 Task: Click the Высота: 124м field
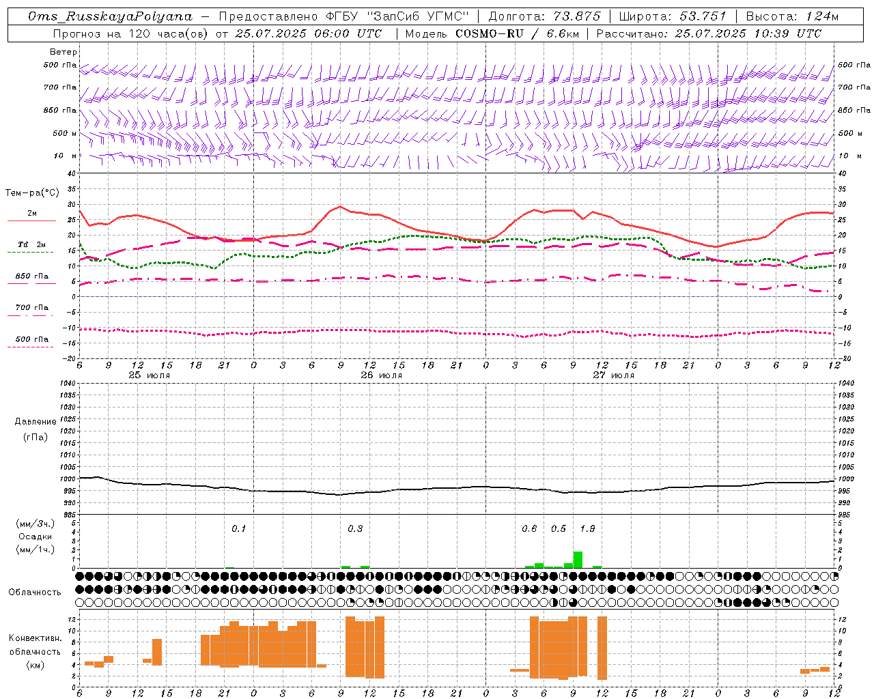[792, 16]
